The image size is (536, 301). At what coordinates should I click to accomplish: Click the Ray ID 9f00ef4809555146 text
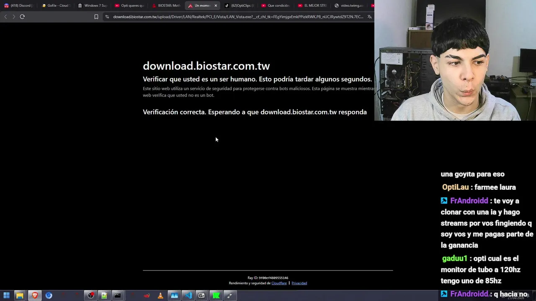(x=268, y=278)
